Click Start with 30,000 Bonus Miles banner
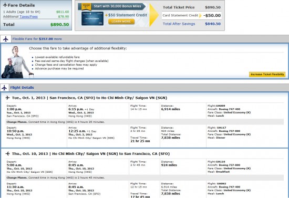The width and height of the screenshot is (289, 198). (x=117, y=6)
